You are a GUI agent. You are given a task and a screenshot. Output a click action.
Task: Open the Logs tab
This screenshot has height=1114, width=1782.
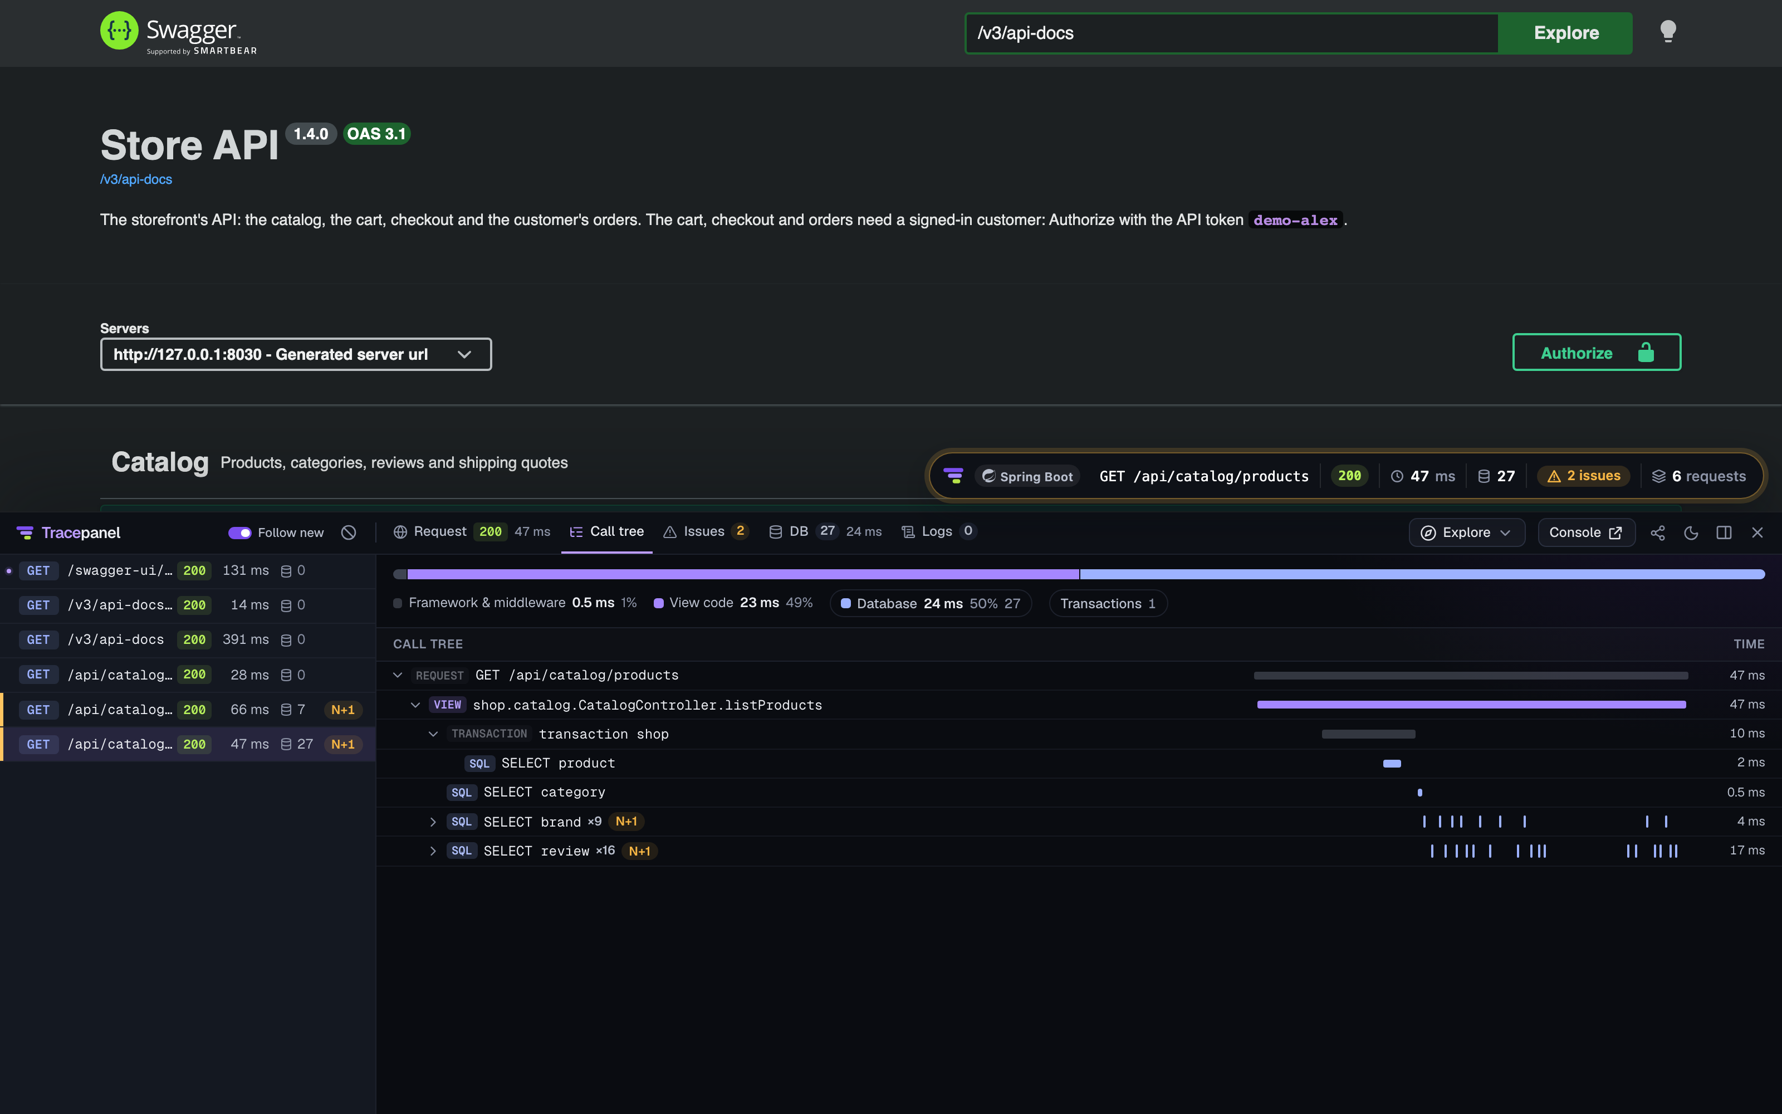[x=939, y=531]
